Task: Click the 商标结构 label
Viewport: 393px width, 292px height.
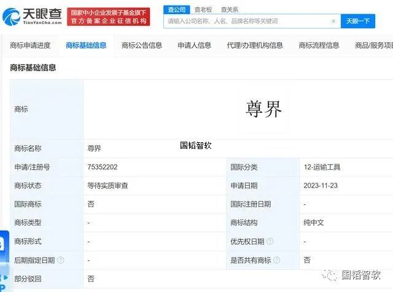Action: pos(244,223)
